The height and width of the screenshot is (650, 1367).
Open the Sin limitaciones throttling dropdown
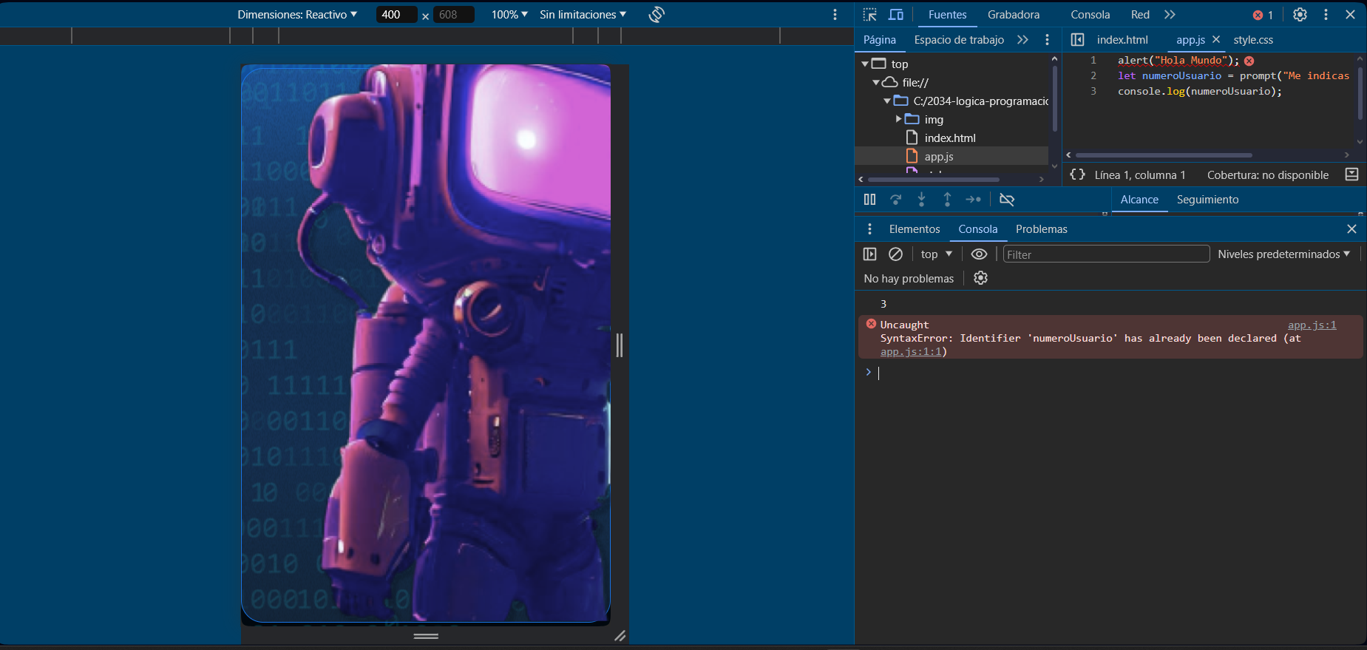pyautogui.click(x=583, y=15)
